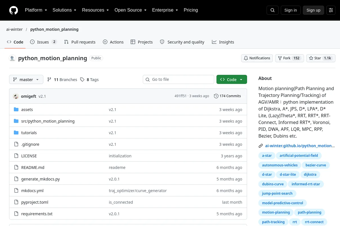Open the Open Source dropdown

[x=130, y=10]
